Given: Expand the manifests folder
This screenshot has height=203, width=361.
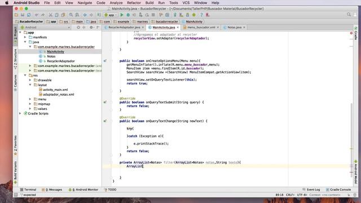Looking at the screenshot, I should 25,37.
